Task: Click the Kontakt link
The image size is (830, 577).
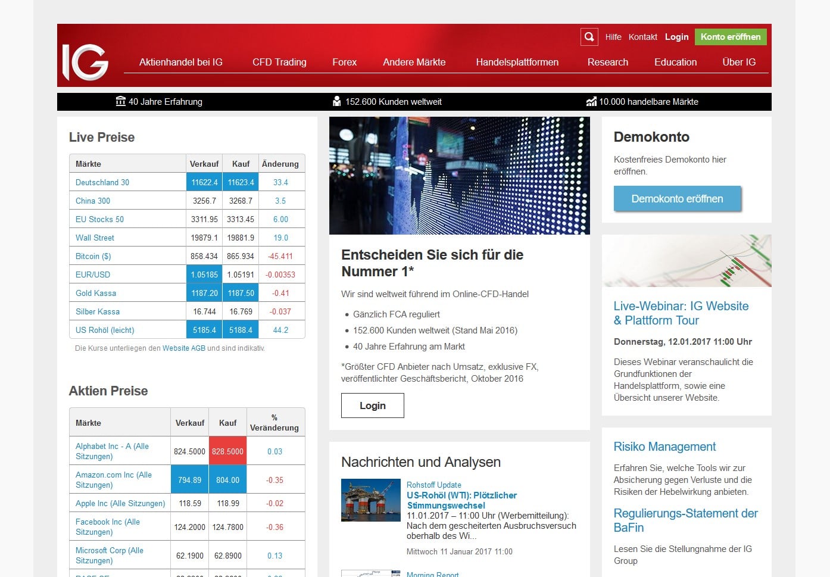Action: click(x=643, y=37)
